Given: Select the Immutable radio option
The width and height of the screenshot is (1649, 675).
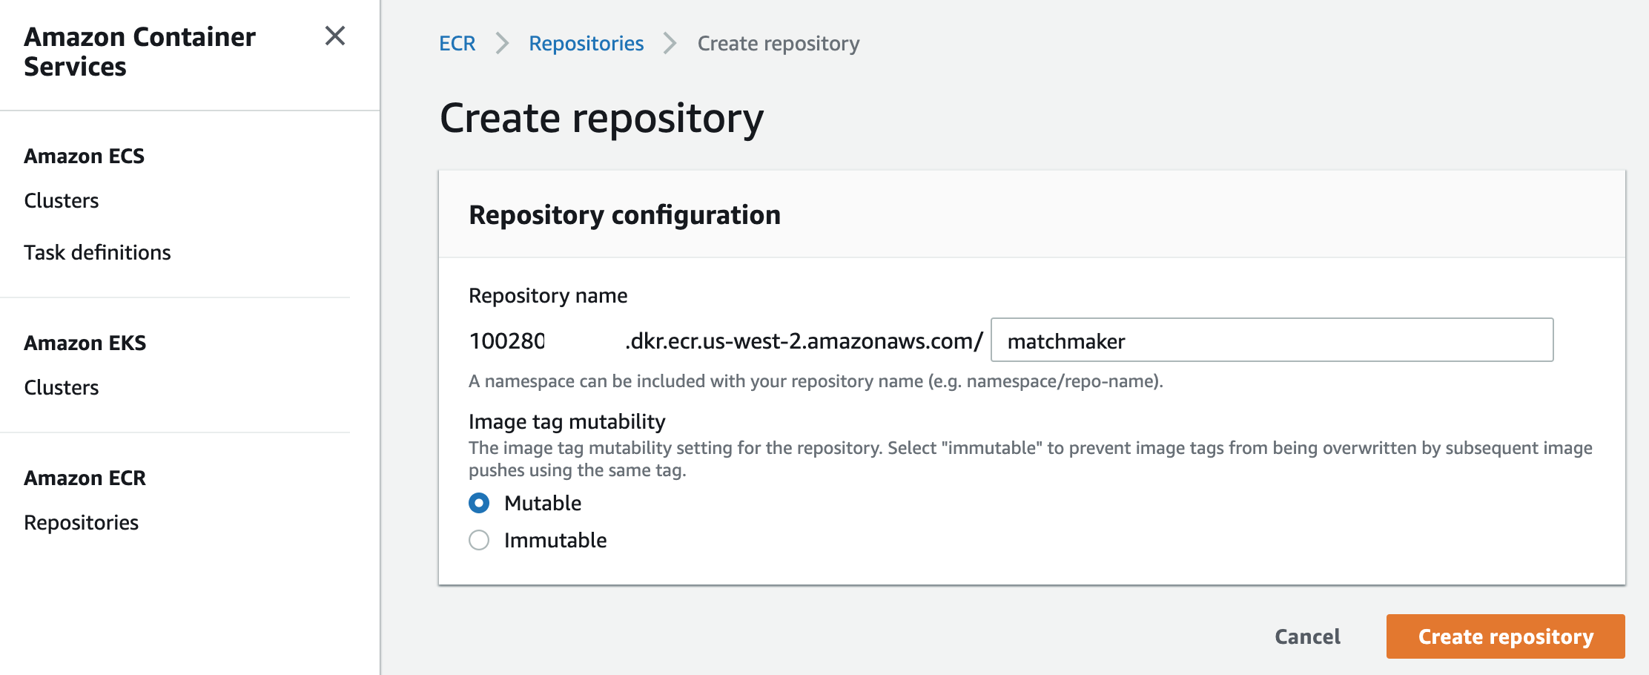Looking at the screenshot, I should click(x=479, y=540).
